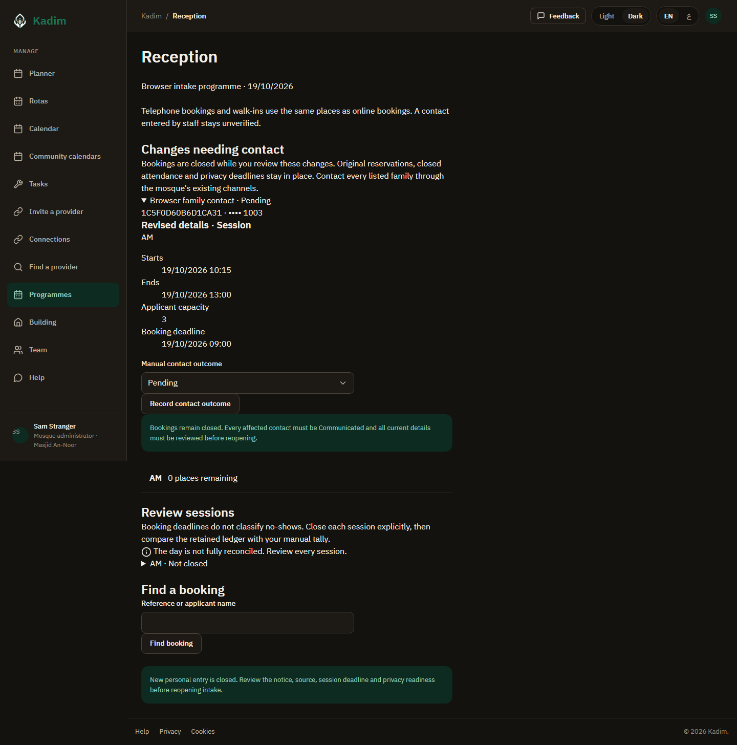
Task: Click the Community calendars icon
Action: point(18,157)
